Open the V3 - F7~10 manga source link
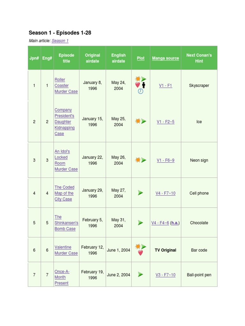This screenshot has width=245, height=326. pyautogui.click(x=165, y=275)
